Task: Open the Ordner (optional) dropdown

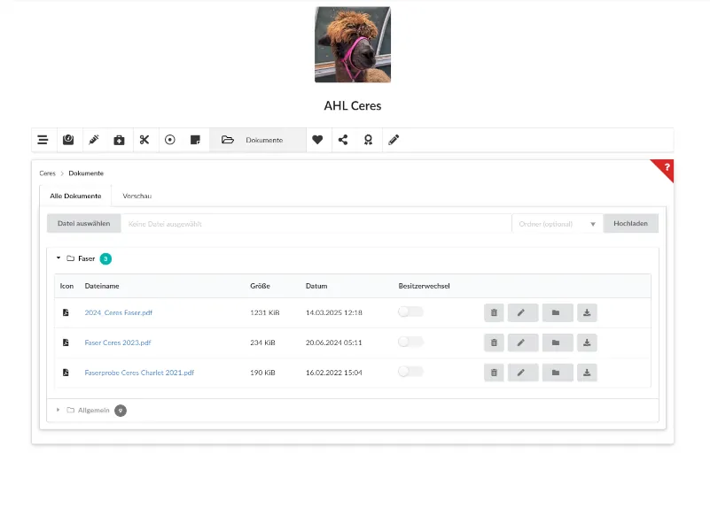Action: click(x=557, y=224)
